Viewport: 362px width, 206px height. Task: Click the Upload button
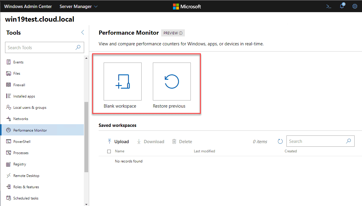[x=118, y=142]
